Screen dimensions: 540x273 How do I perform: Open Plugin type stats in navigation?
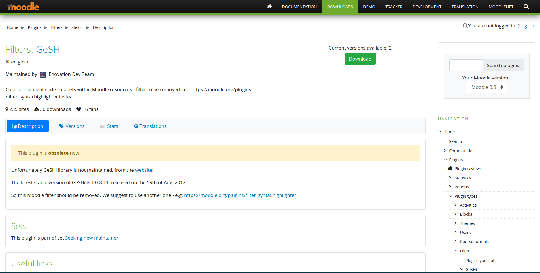pos(481,261)
